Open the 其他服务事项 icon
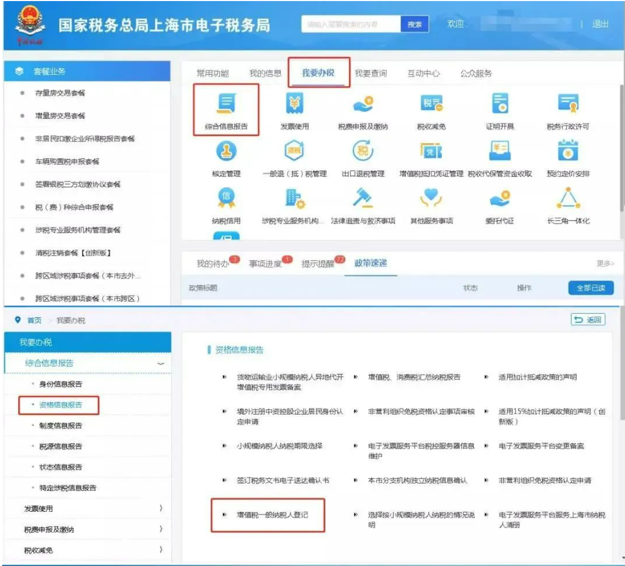This screenshot has width=625, height=566. click(431, 198)
